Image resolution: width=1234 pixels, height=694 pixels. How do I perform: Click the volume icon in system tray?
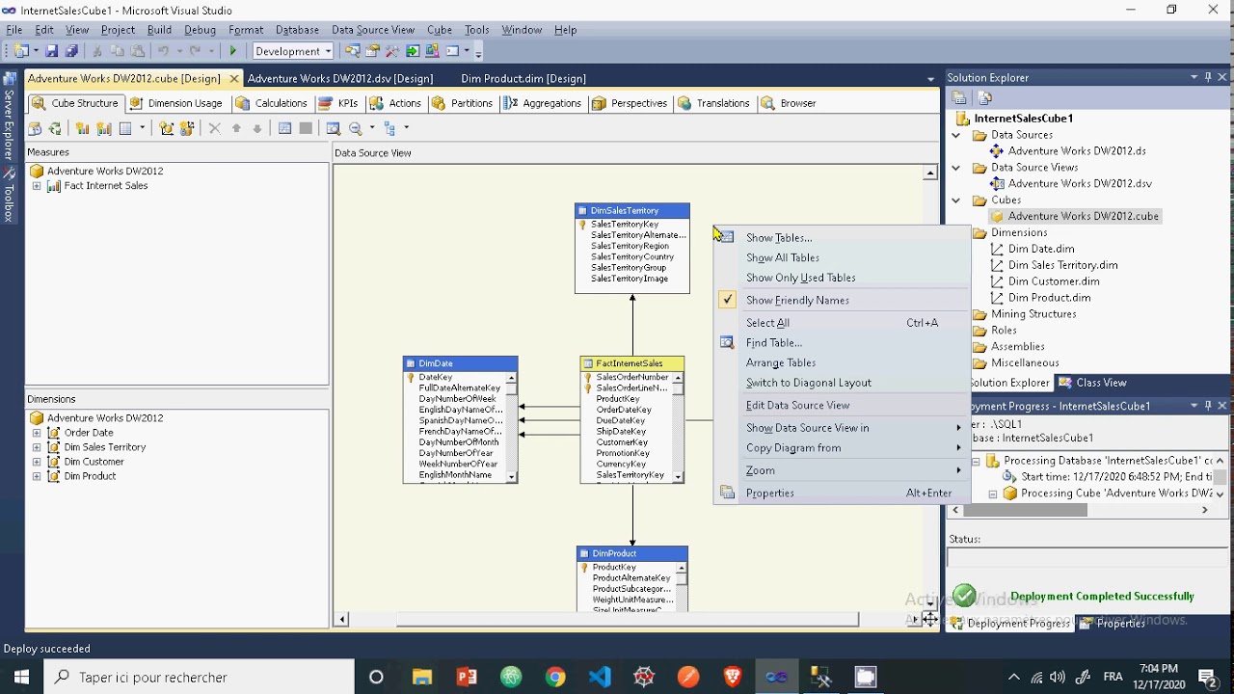[1058, 677]
